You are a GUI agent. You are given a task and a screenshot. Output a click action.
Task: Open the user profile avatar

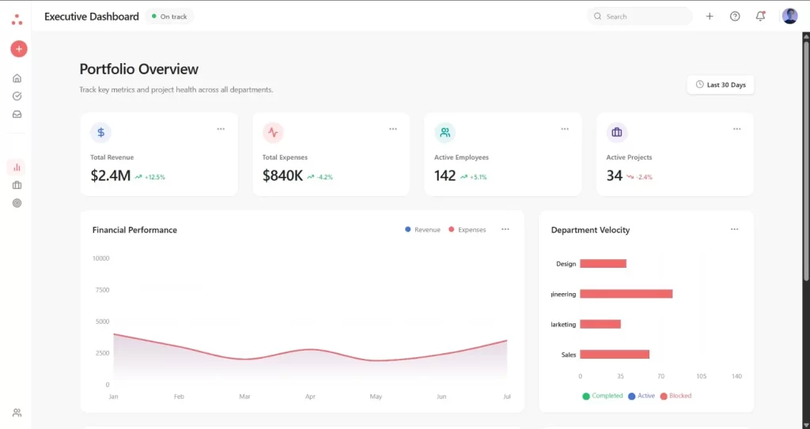789,17
